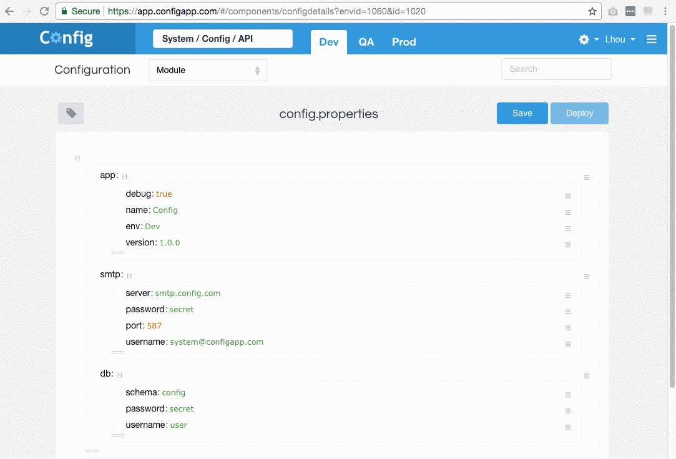
Task: Click inside the Search field
Action: (556, 69)
